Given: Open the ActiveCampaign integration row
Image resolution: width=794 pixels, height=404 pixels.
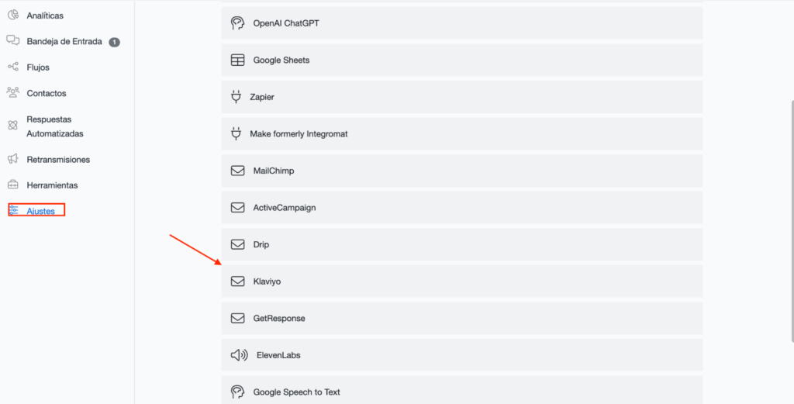Looking at the screenshot, I should tap(461, 208).
